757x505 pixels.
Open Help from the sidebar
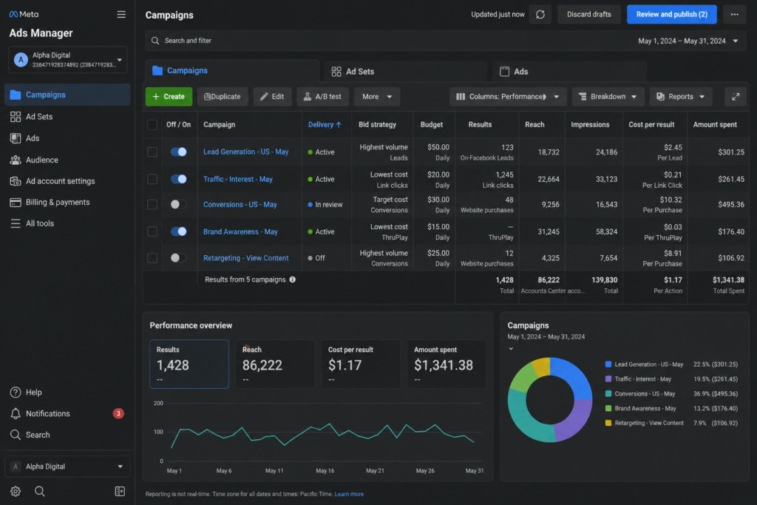(x=26, y=392)
